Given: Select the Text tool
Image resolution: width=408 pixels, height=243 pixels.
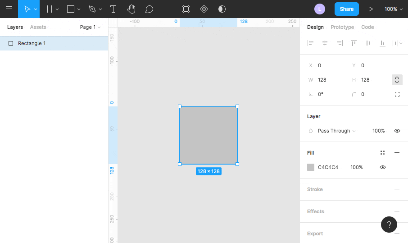Looking at the screenshot, I should pyautogui.click(x=113, y=9).
